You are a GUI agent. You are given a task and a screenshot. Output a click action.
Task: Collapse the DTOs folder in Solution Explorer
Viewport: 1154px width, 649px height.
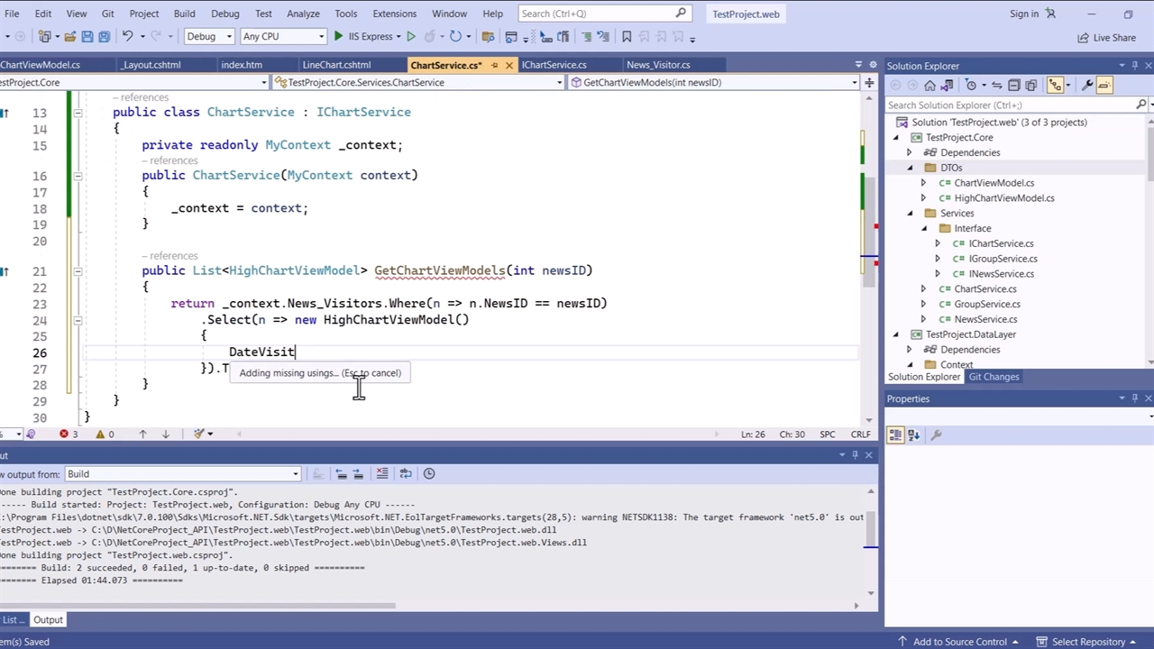pyautogui.click(x=909, y=168)
